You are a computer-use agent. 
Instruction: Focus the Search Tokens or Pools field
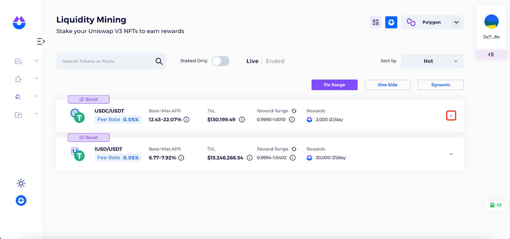pos(111,61)
